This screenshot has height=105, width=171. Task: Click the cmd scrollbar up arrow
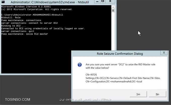pos(113,7)
